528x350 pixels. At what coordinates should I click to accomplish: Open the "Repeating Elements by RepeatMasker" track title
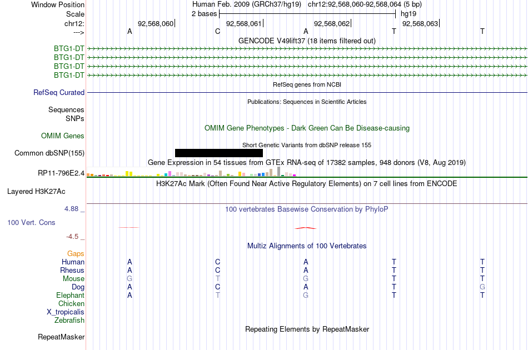tap(307, 329)
